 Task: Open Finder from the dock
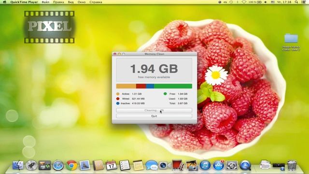(x=18, y=165)
